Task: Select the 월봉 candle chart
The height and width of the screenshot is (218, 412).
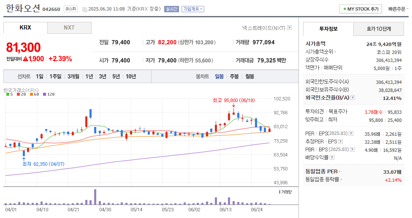Action: coord(250,76)
